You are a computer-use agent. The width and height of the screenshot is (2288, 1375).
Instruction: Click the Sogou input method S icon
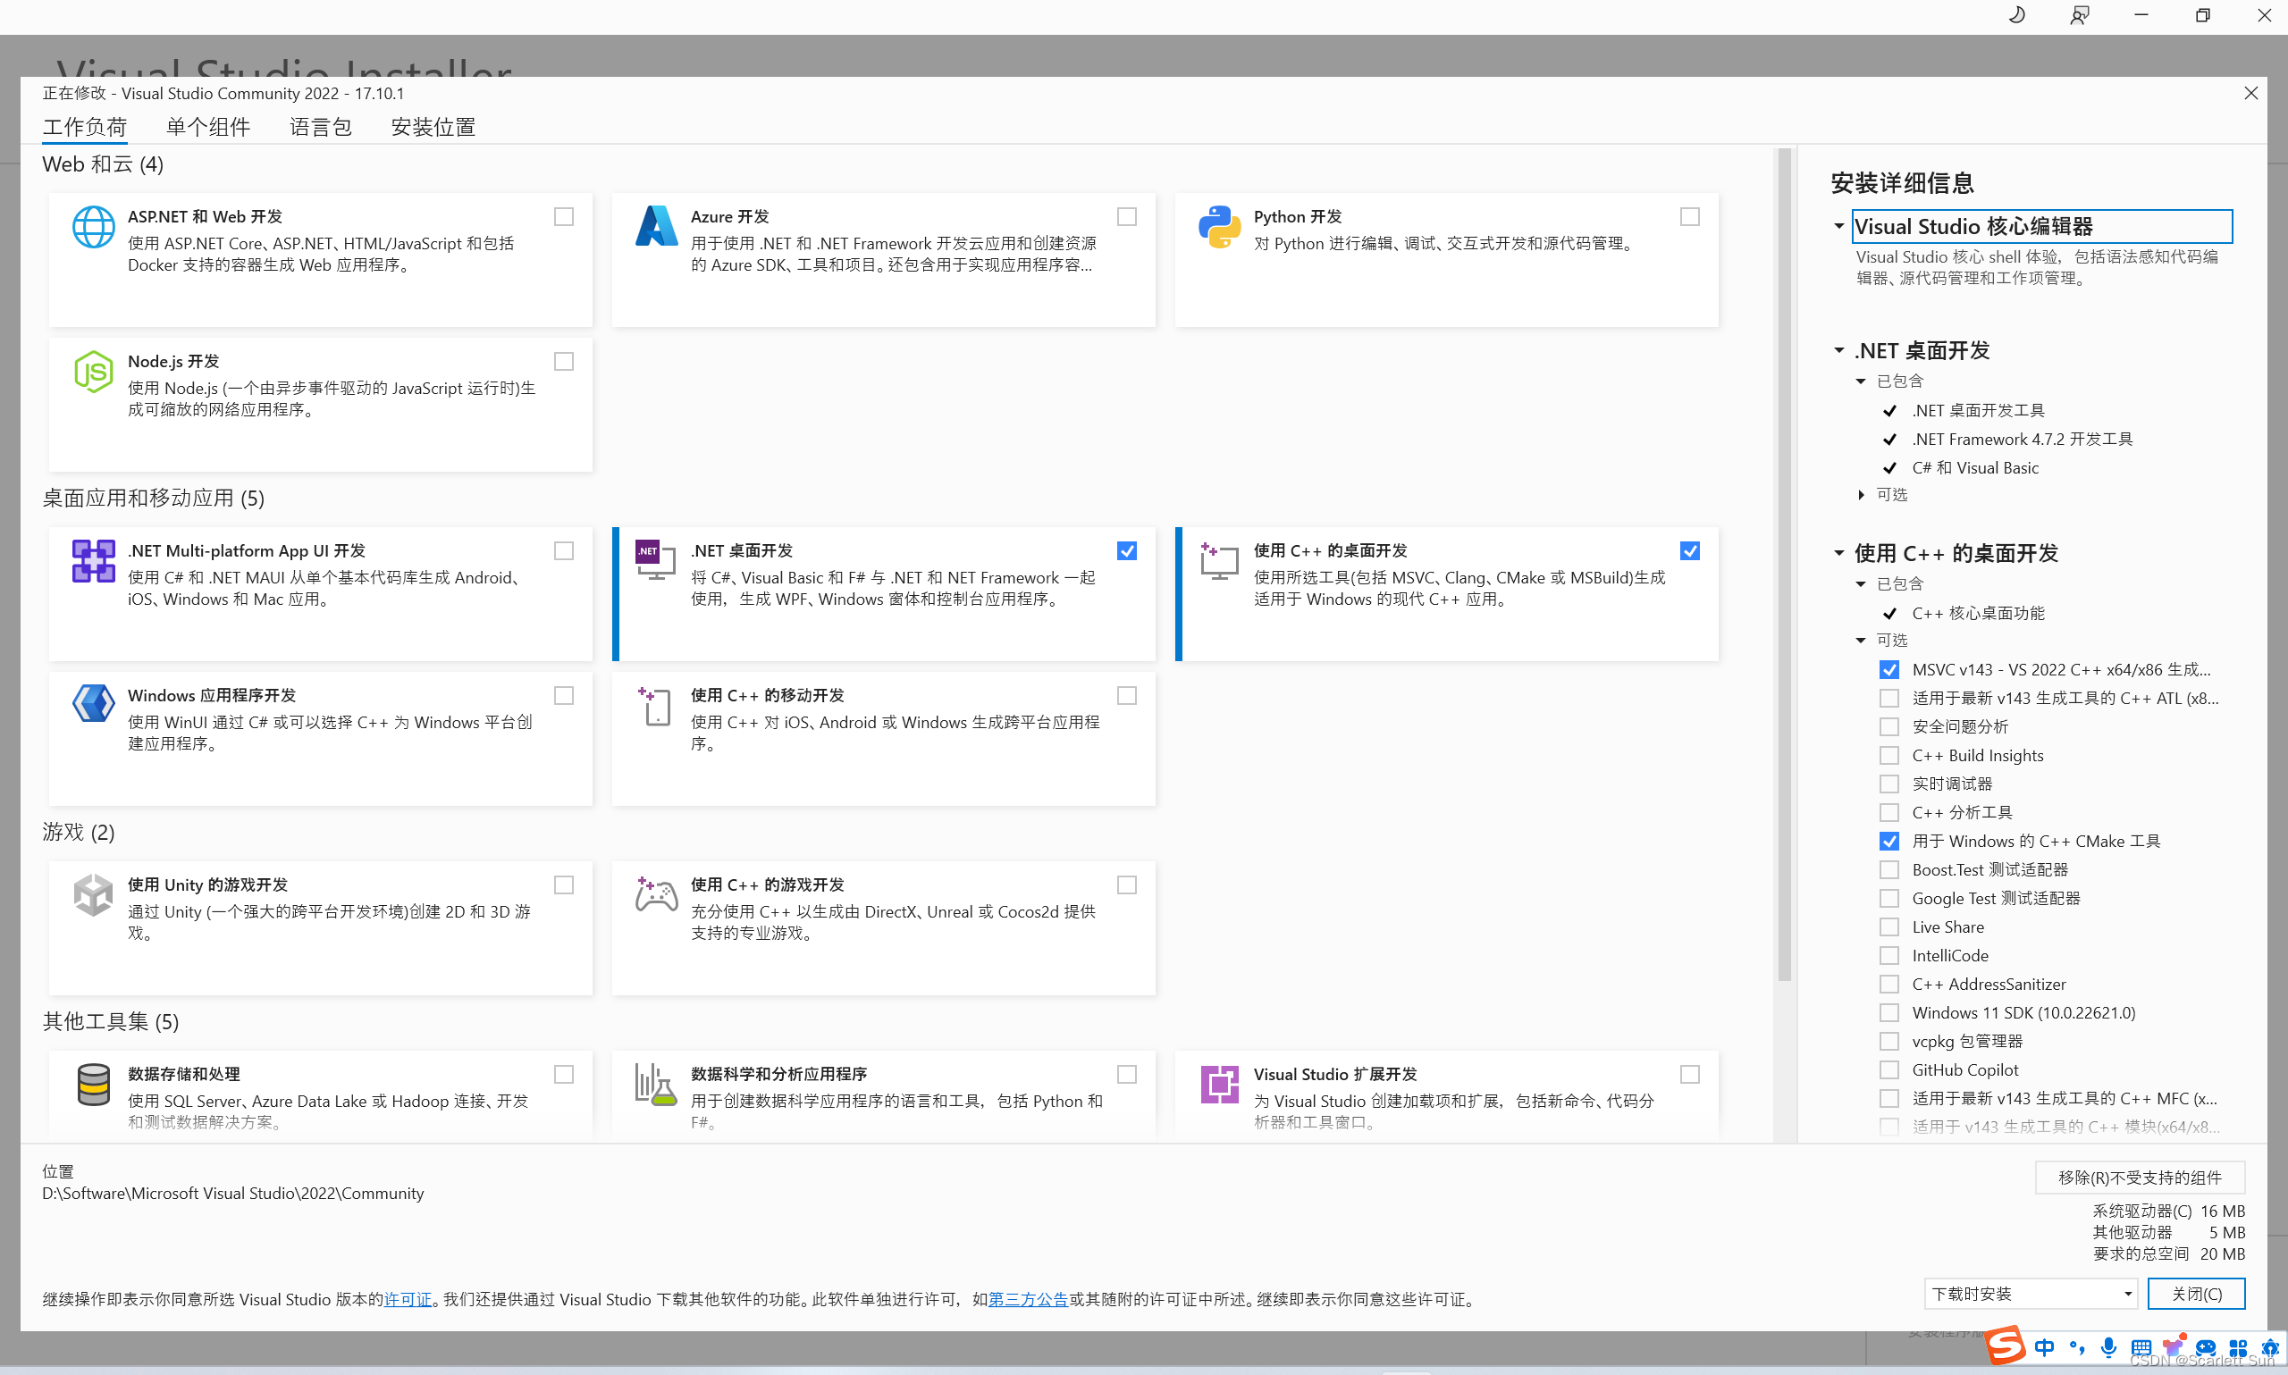click(x=2006, y=1346)
